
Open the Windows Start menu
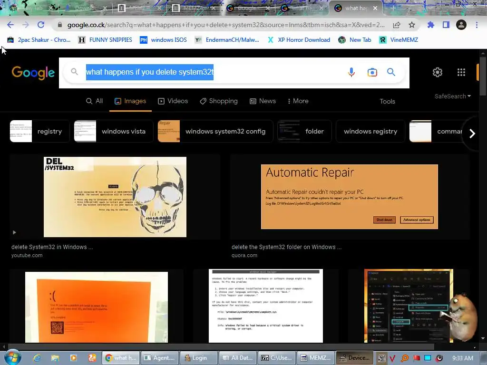(x=12, y=357)
